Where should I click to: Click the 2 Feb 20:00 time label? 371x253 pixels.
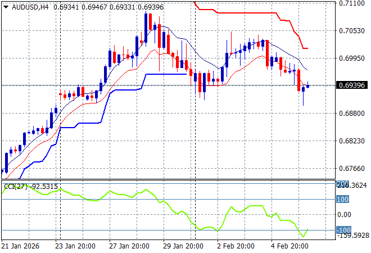coord(236,246)
